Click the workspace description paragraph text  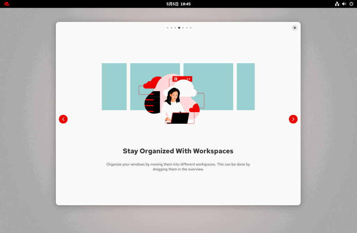[x=178, y=166]
